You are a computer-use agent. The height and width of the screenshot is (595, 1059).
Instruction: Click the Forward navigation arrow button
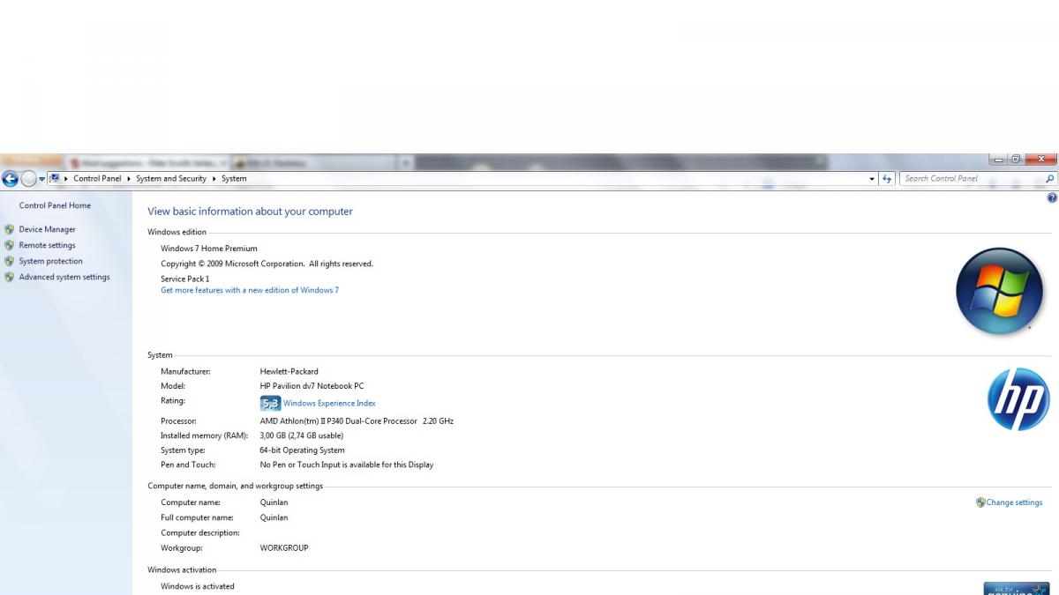click(x=28, y=179)
